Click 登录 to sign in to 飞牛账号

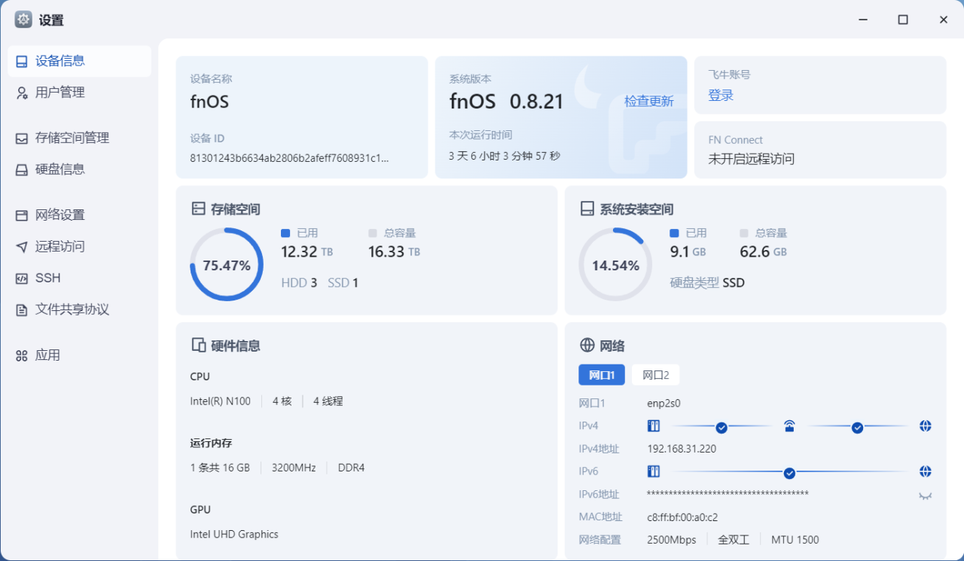(x=720, y=96)
